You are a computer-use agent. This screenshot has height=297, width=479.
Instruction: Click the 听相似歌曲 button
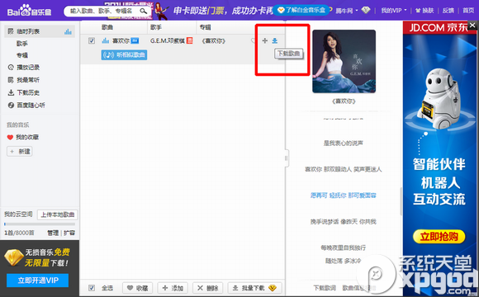pos(124,55)
